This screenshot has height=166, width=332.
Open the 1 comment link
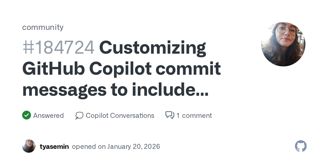click(194, 115)
